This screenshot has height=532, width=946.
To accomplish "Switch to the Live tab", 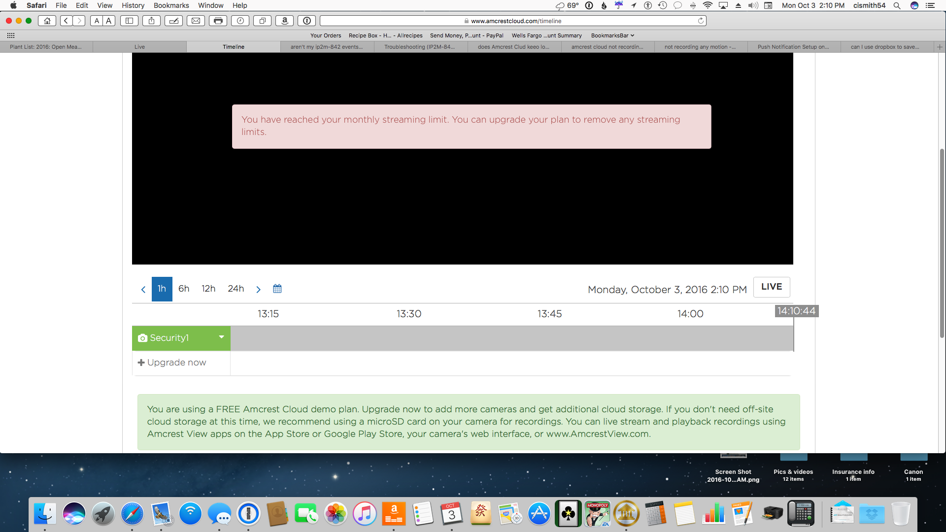I will click(140, 47).
